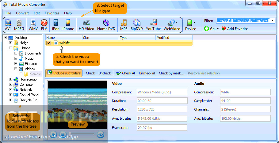Expand the Documents library node
Image resolution: width=279 pixels, height=143 pixels.
tap(16, 53)
